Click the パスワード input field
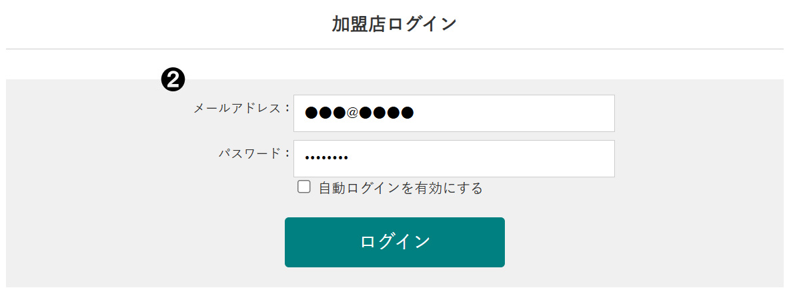This screenshot has height=292, width=787. 454,159
